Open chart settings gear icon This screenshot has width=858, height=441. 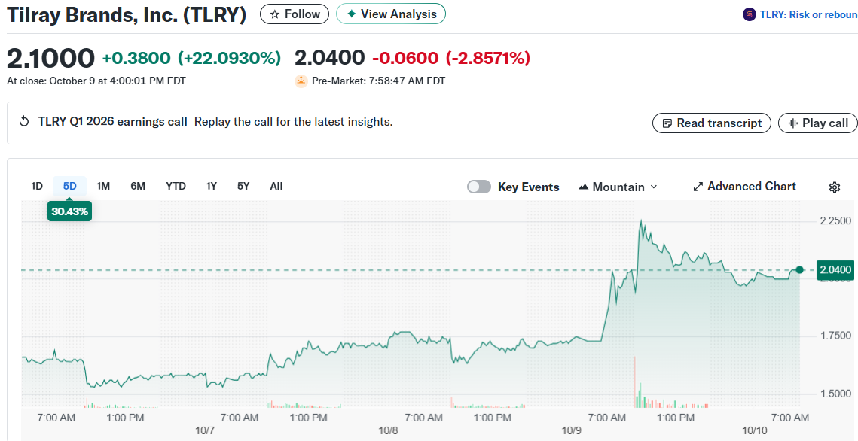[834, 187]
